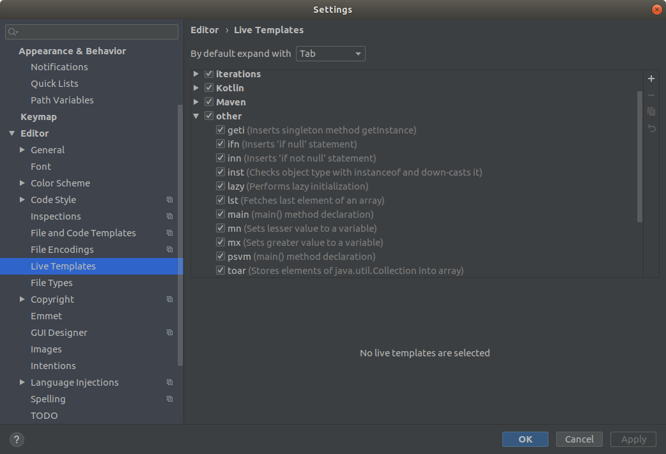The image size is (666, 454).
Task: Duplicate a live template
Action: pos(651,111)
